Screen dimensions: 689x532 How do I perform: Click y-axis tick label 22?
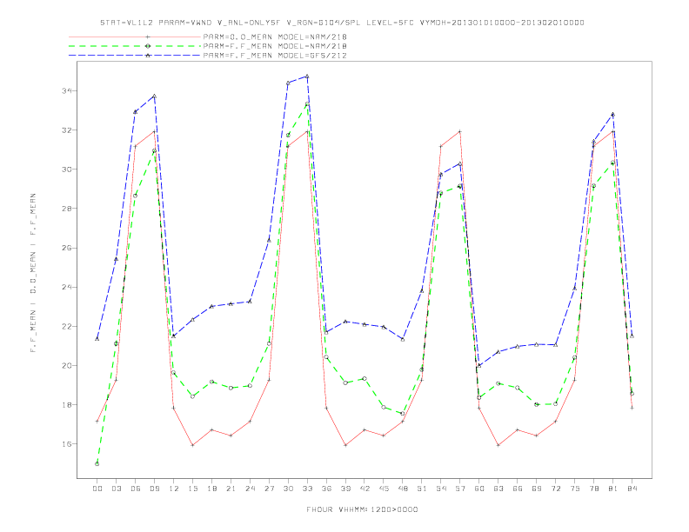[66, 326]
